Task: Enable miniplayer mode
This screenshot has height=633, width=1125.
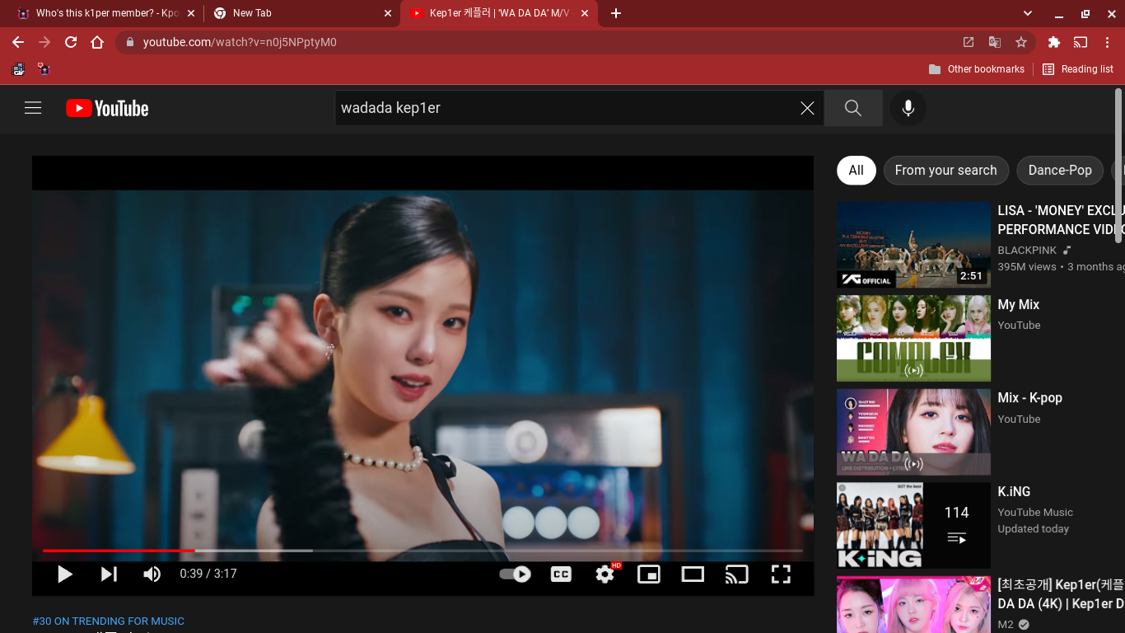Action: [649, 574]
